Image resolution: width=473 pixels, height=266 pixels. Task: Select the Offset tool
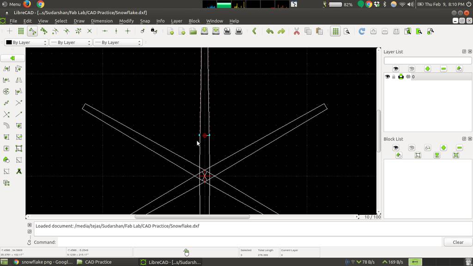coord(6,126)
